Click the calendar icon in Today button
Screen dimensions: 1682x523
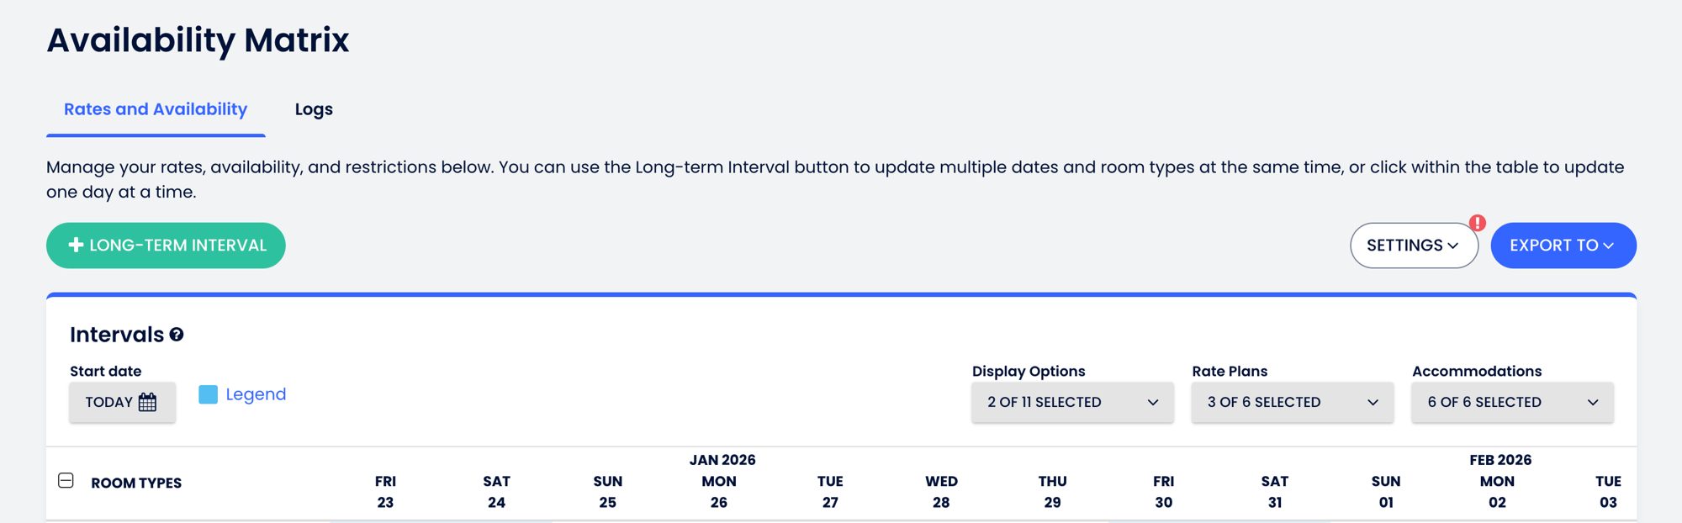148,402
